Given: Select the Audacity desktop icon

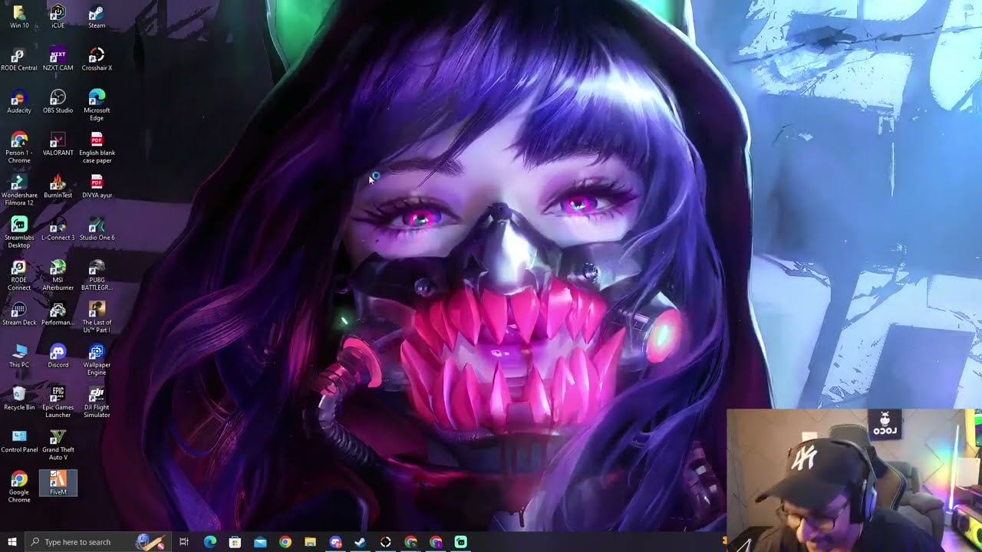Looking at the screenshot, I should [x=19, y=101].
